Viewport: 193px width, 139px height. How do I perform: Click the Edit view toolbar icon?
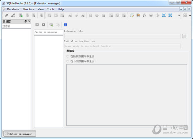pyautogui.click(x=117, y=15)
